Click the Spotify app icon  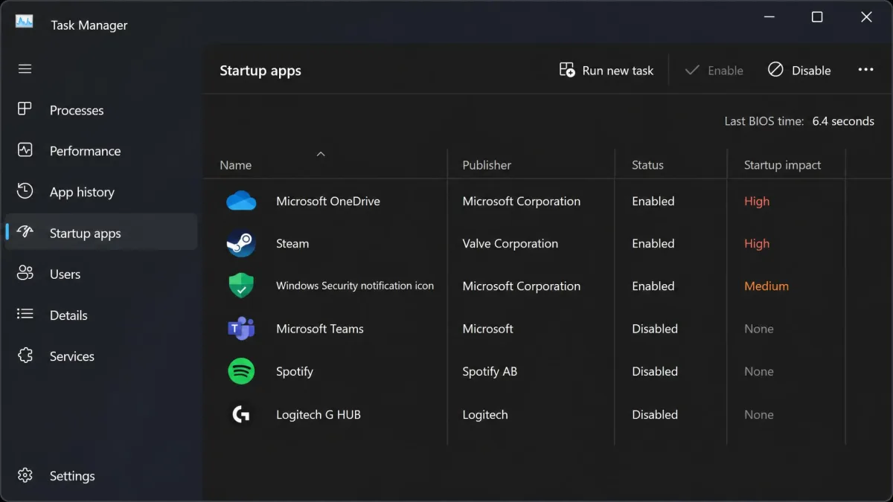point(241,371)
